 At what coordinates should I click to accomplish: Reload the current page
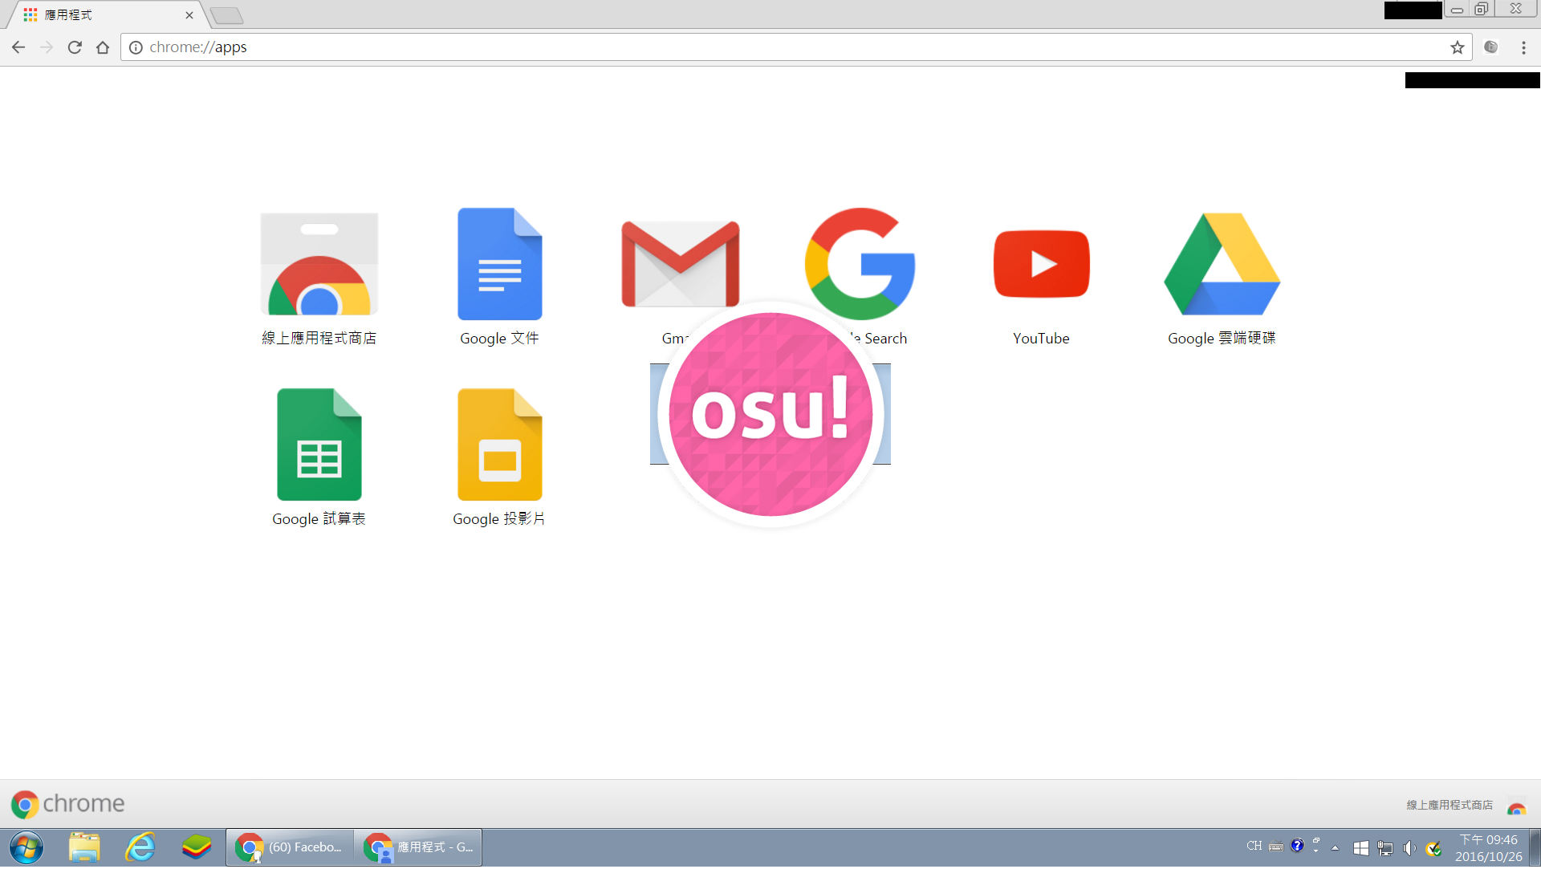[75, 47]
